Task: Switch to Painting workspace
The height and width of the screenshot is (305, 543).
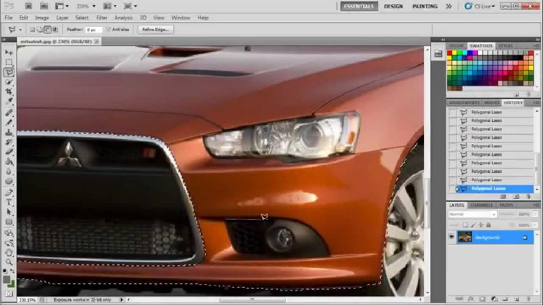Action: [x=425, y=6]
